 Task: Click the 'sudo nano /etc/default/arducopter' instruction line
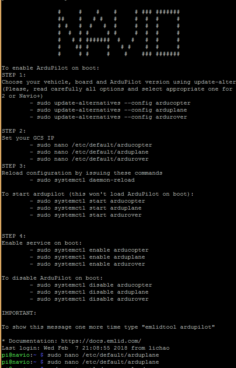point(91,145)
